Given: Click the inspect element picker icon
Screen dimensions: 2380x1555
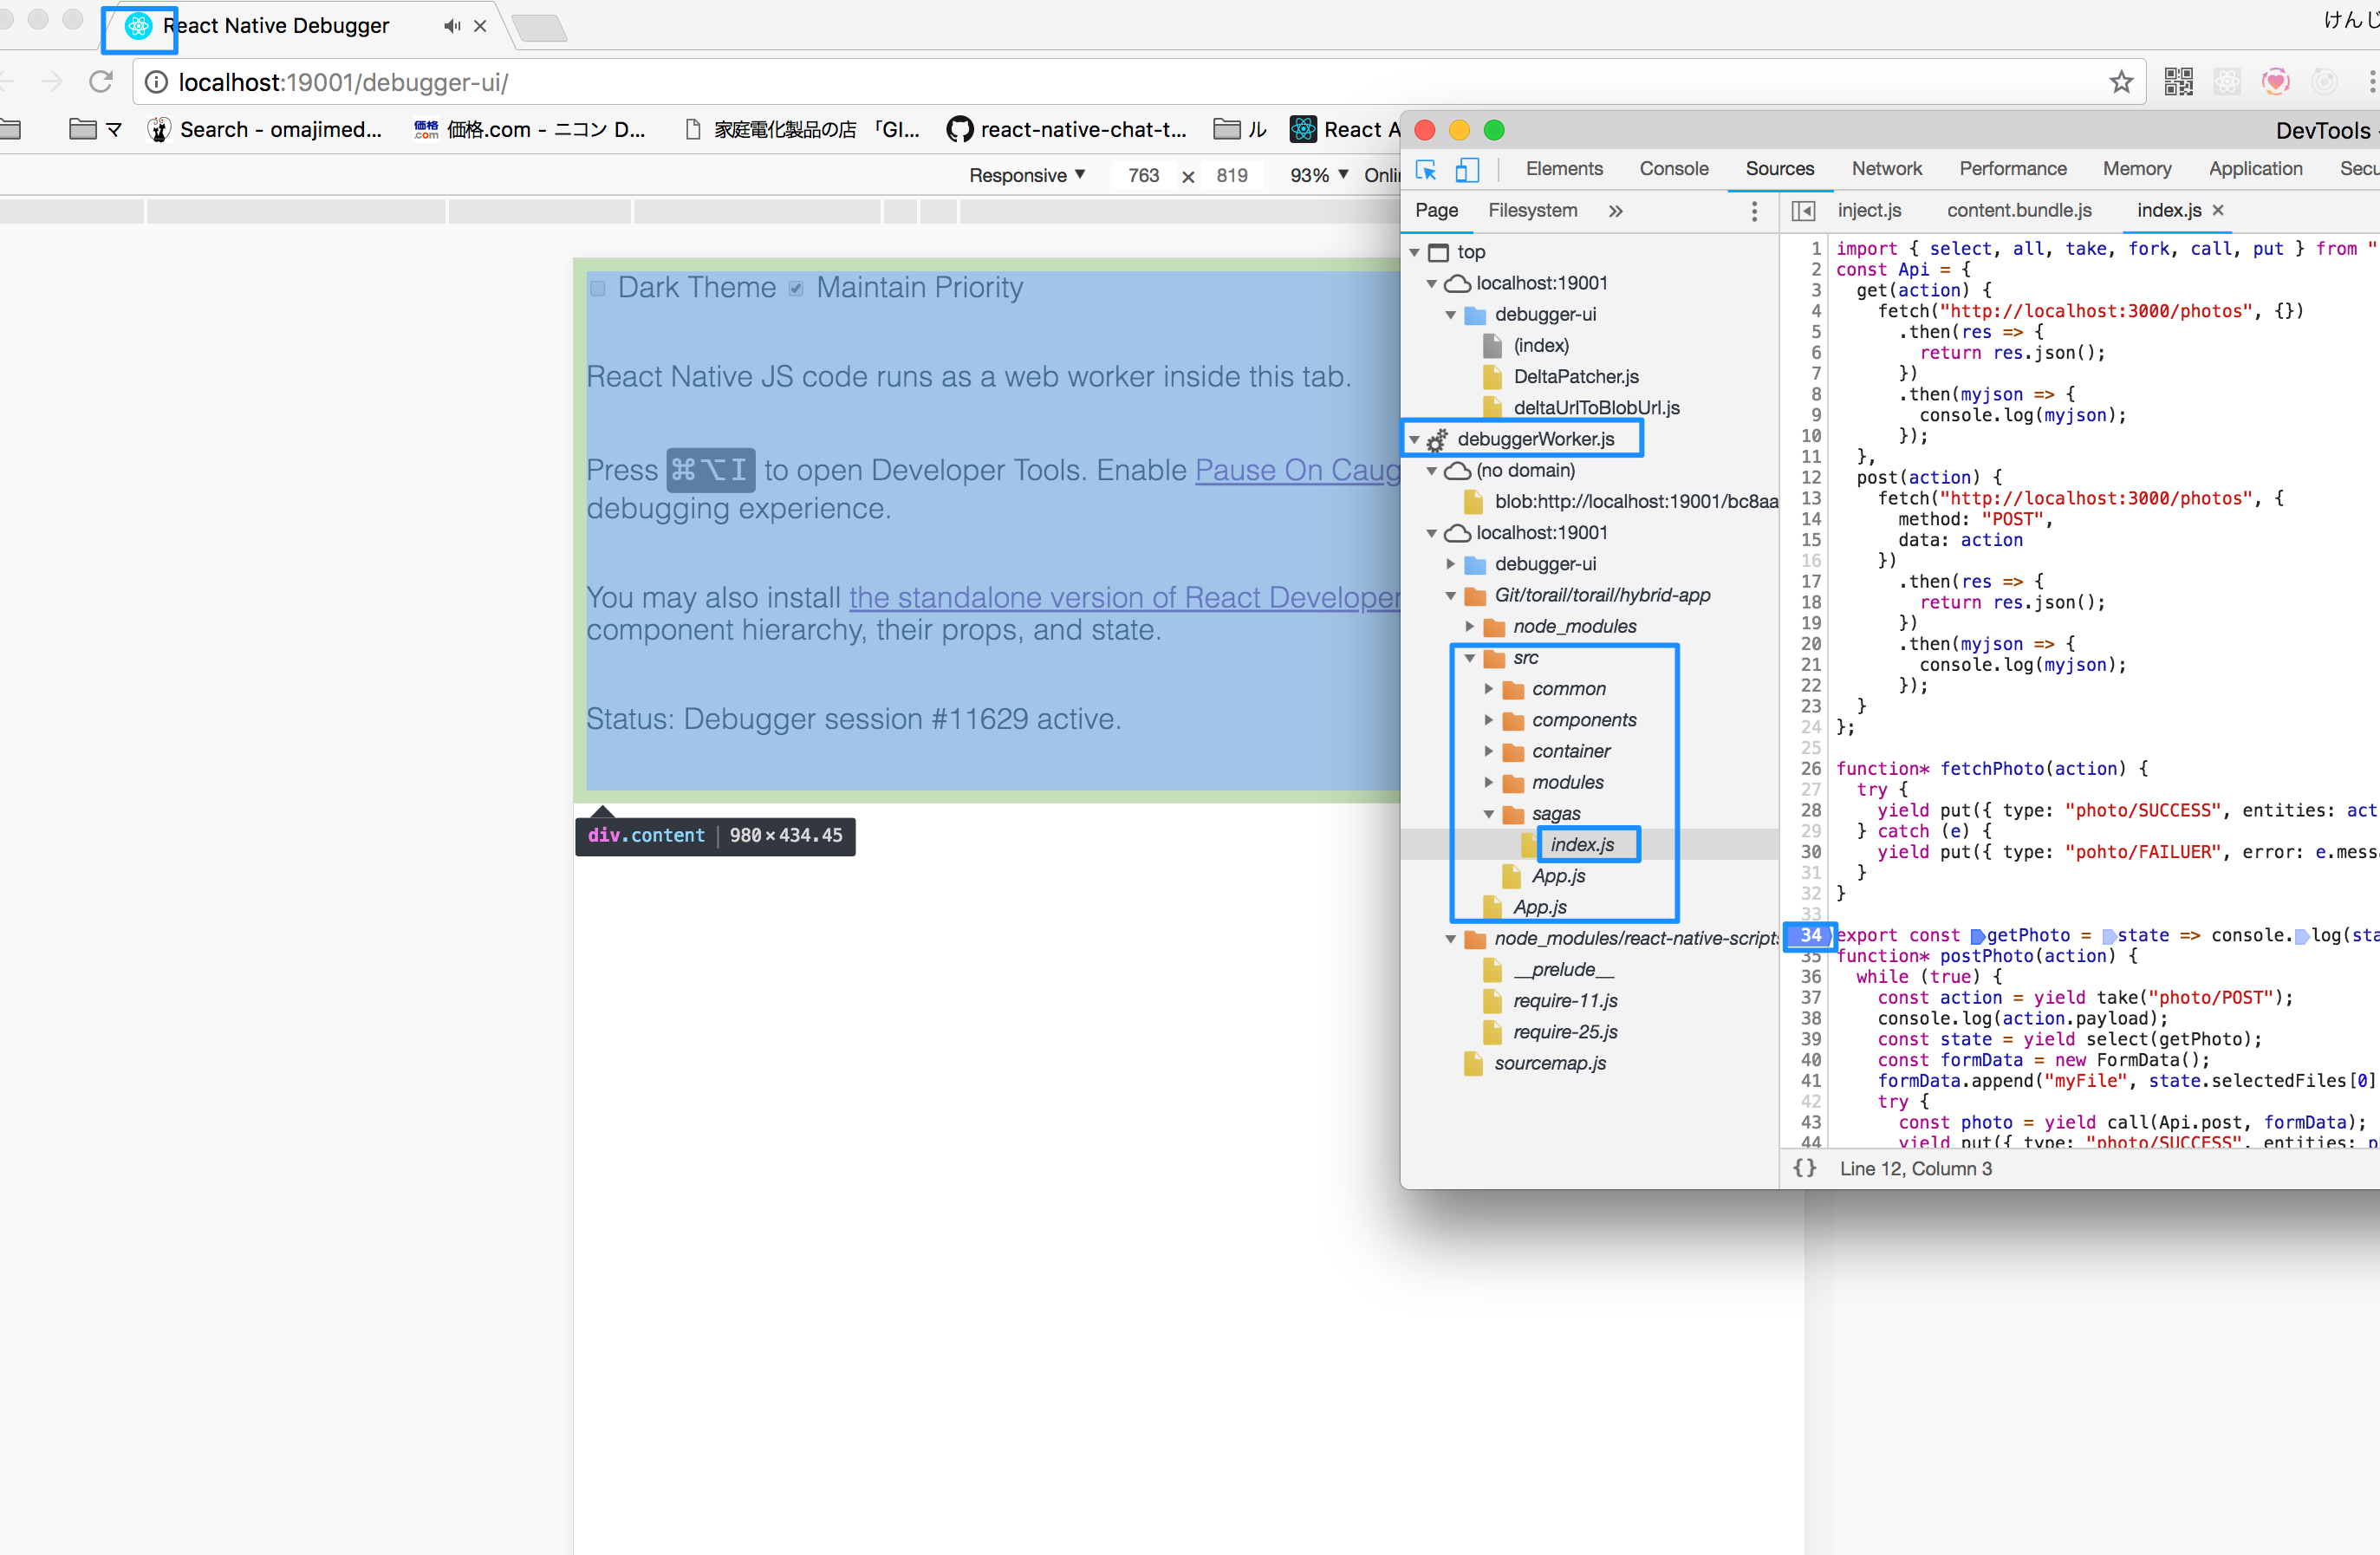Looking at the screenshot, I should pos(1426,170).
